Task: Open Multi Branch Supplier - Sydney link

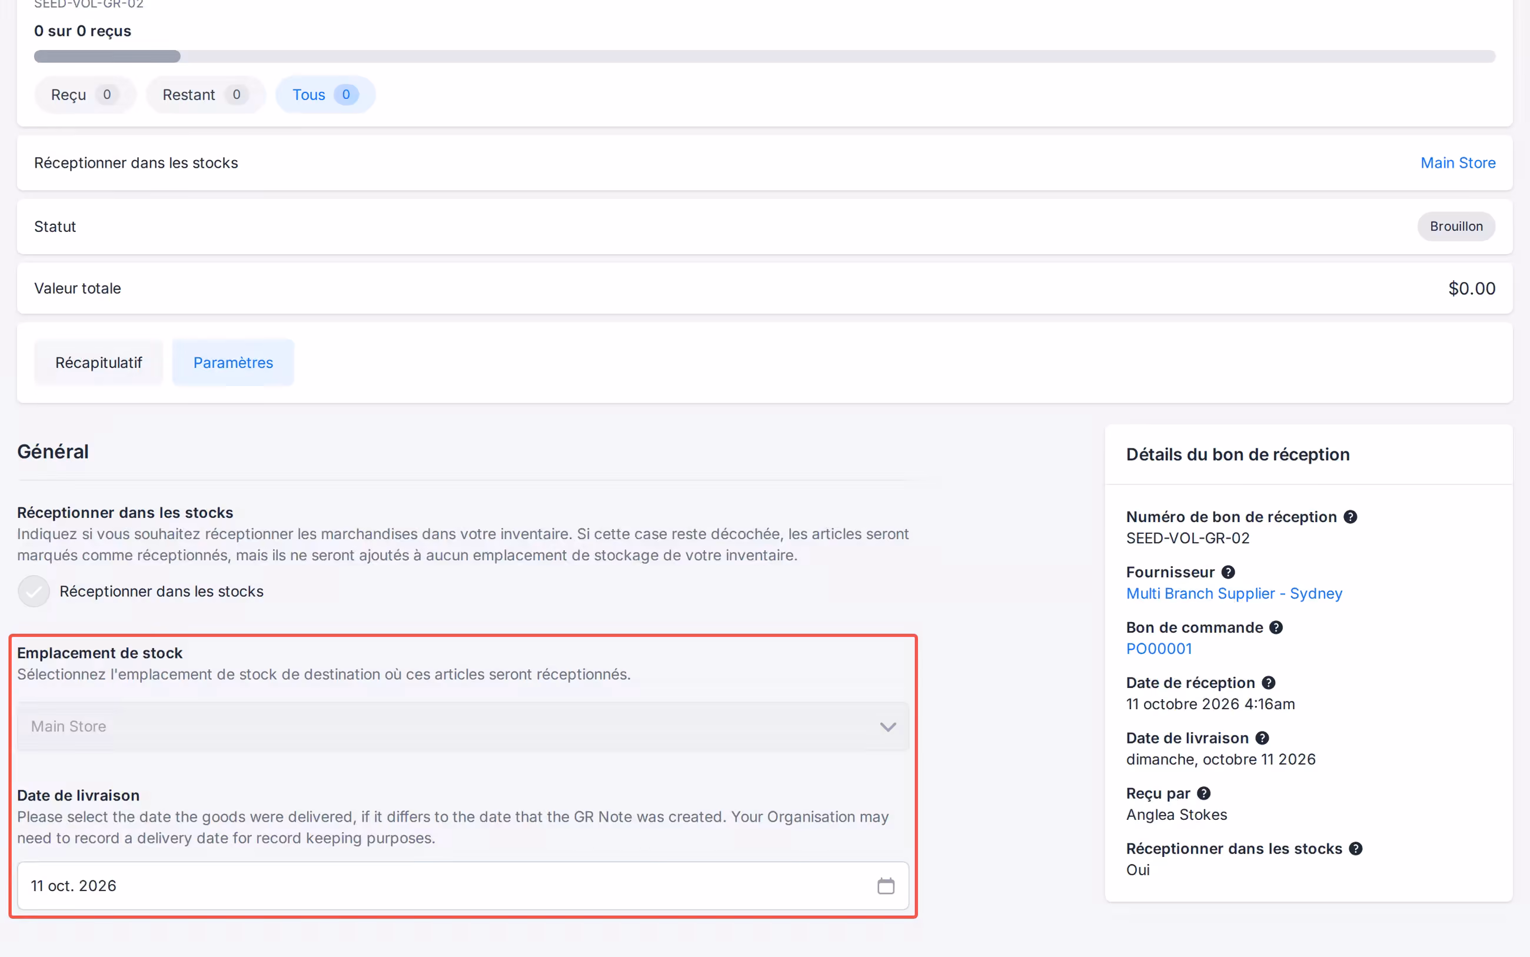Action: [x=1234, y=594]
